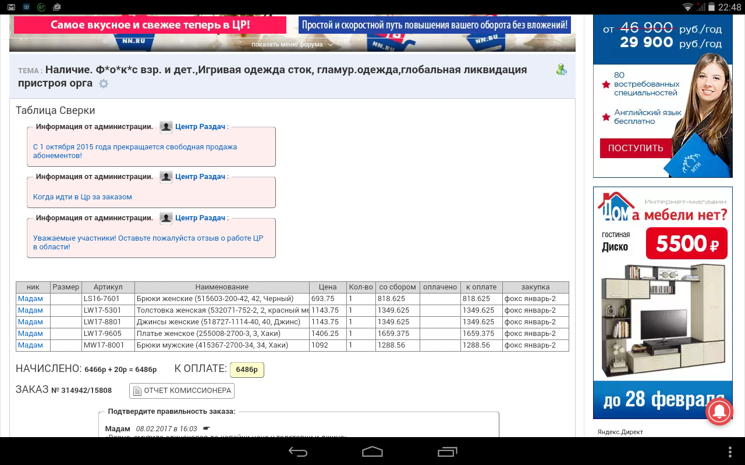Open the Gmail notification icon in status bar
The image size is (745, 465).
coord(11,7)
